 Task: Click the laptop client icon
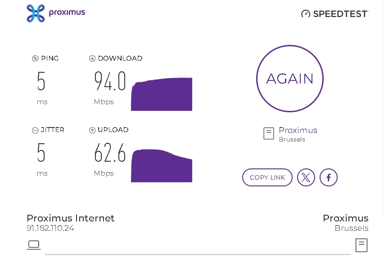click(x=34, y=245)
